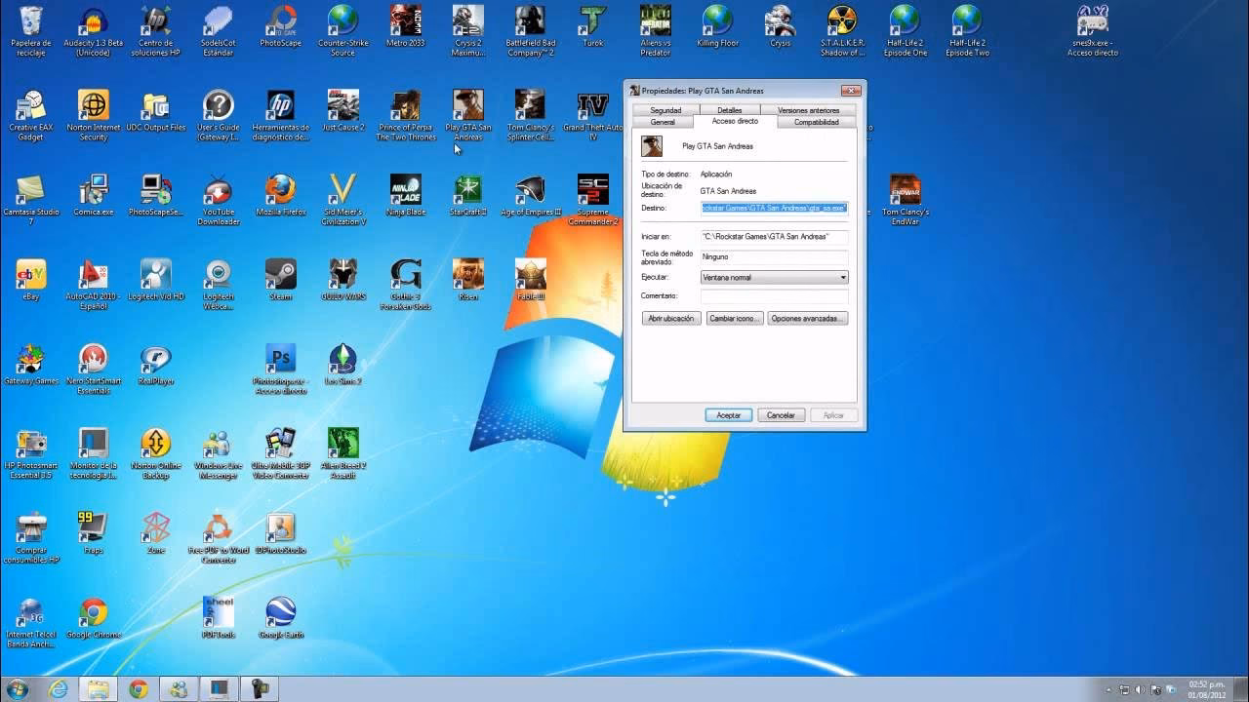
Task: Click the Cambiar icono button
Action: click(734, 319)
